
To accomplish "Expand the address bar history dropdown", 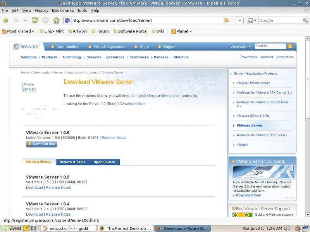I will coord(239,20).
